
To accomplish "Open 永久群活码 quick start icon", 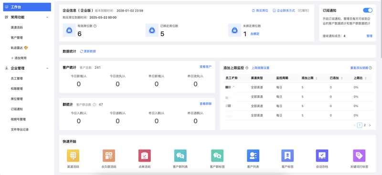I will [x=109, y=156].
